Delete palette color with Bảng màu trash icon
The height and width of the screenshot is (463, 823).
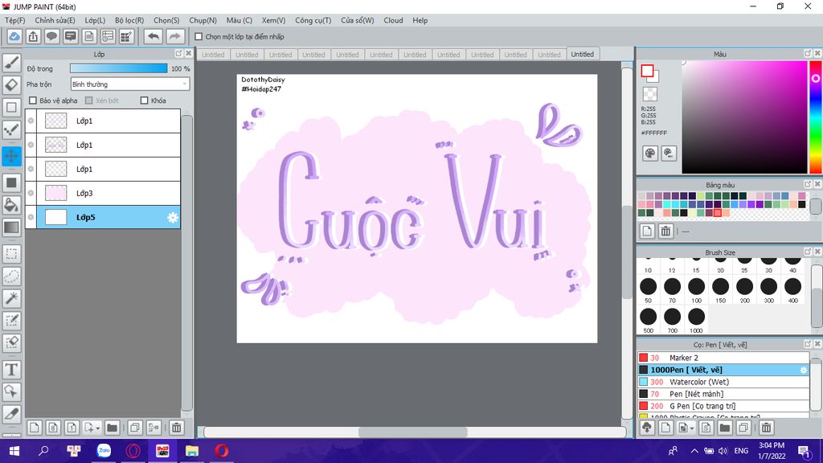[x=665, y=231]
